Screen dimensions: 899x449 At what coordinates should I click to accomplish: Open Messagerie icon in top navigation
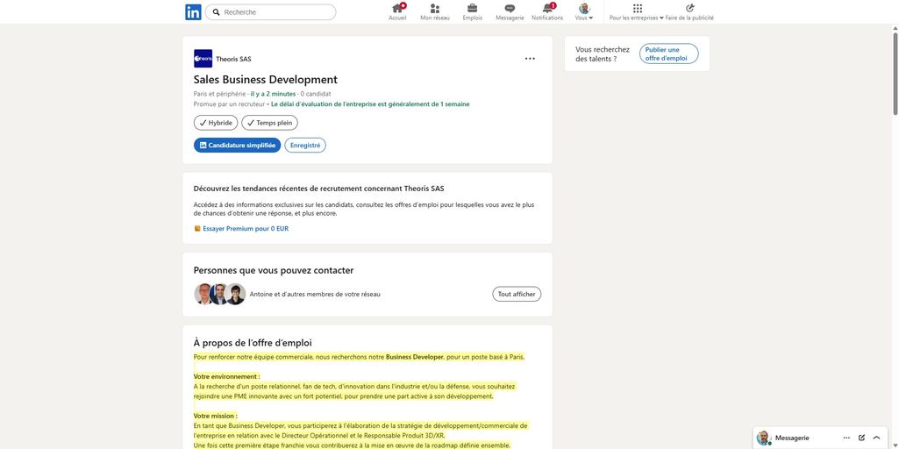pyautogui.click(x=510, y=8)
